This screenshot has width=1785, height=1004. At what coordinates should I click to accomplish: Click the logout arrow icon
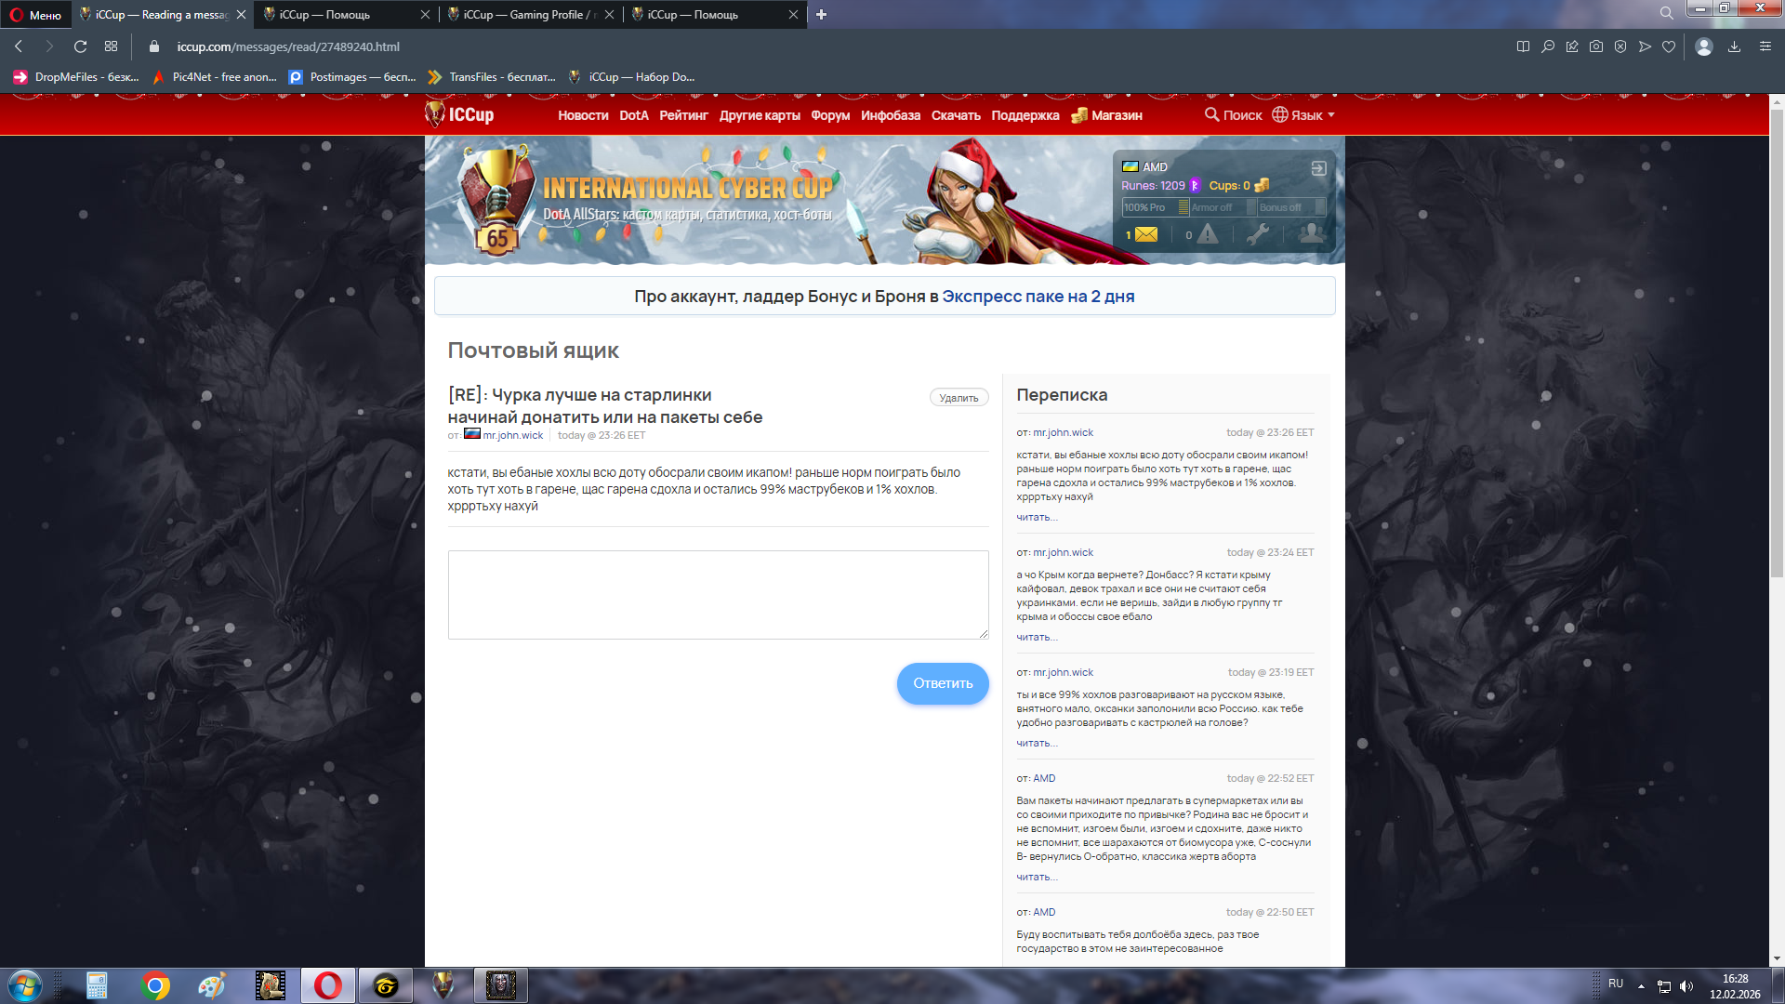1318,168
